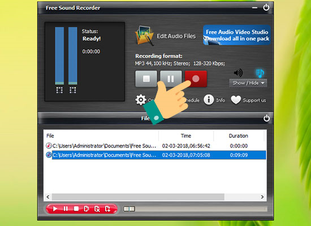Image resolution: width=311 pixels, height=226 pixels.
Task: Click the horizontal scrollbar left arrow
Action: pyautogui.click(x=48, y=197)
